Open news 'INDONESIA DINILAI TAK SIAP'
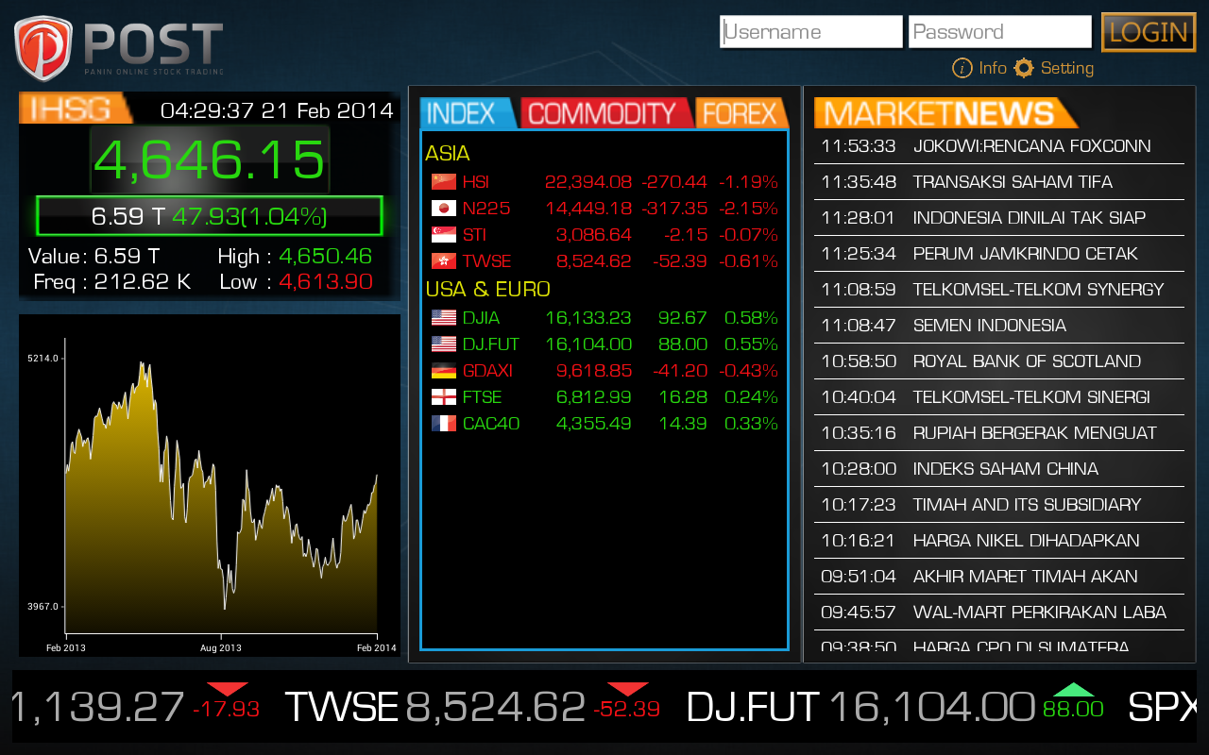 [x=999, y=218]
